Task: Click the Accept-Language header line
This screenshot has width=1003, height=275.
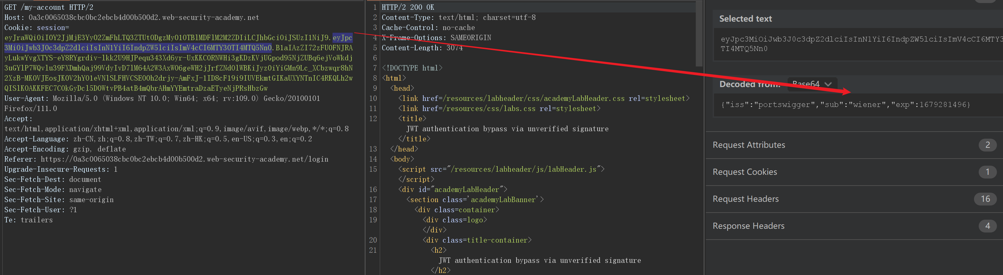Action: click(x=158, y=139)
